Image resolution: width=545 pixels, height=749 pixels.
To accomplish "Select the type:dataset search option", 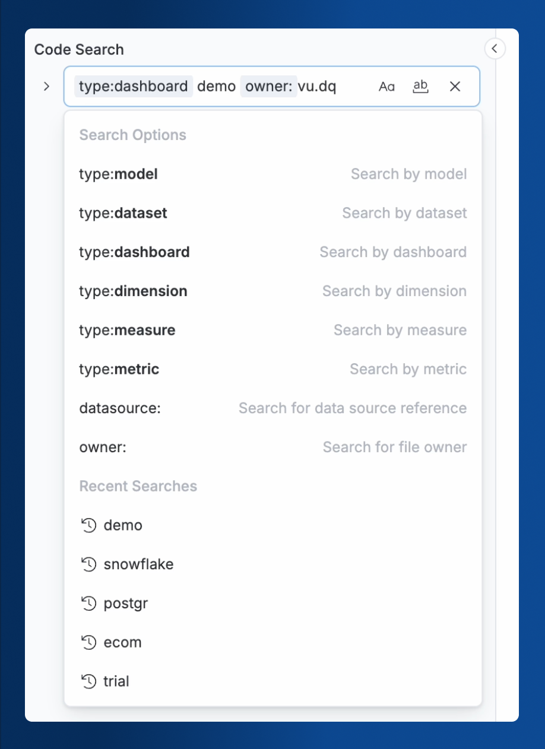I will click(x=273, y=213).
